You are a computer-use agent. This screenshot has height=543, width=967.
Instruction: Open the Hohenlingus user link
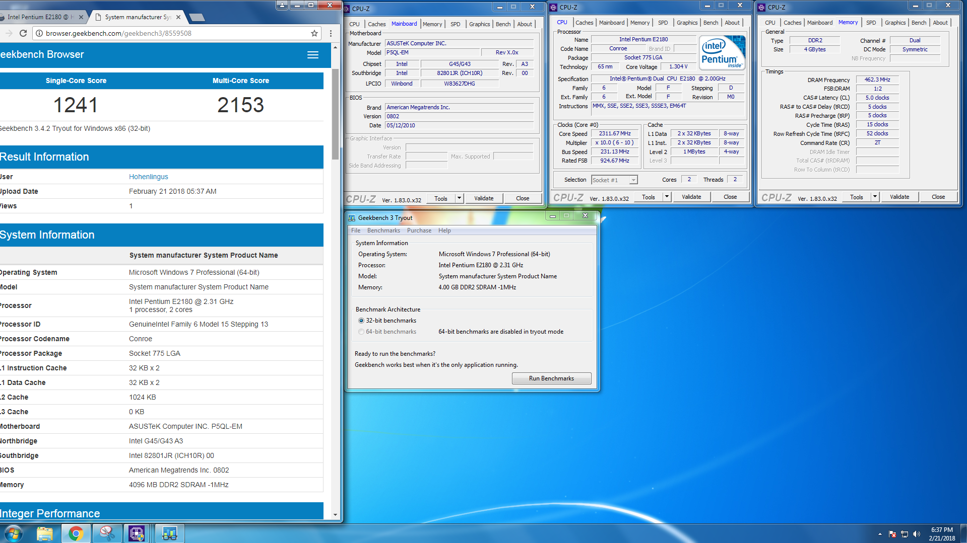[149, 177]
